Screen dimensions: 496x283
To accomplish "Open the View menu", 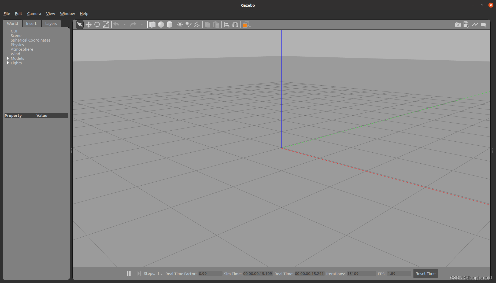I will coord(50,14).
